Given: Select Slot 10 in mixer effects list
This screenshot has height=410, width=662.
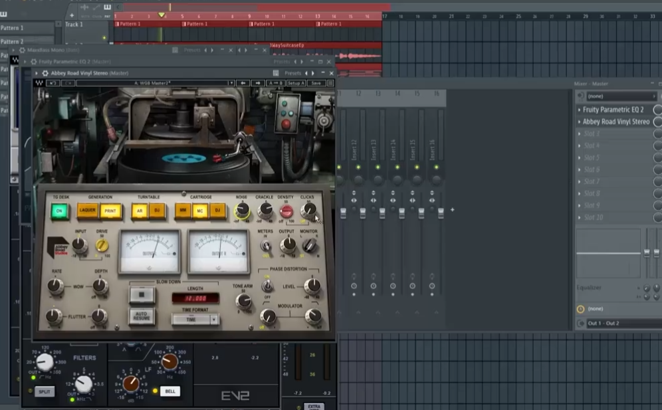Looking at the screenshot, I should coord(593,218).
